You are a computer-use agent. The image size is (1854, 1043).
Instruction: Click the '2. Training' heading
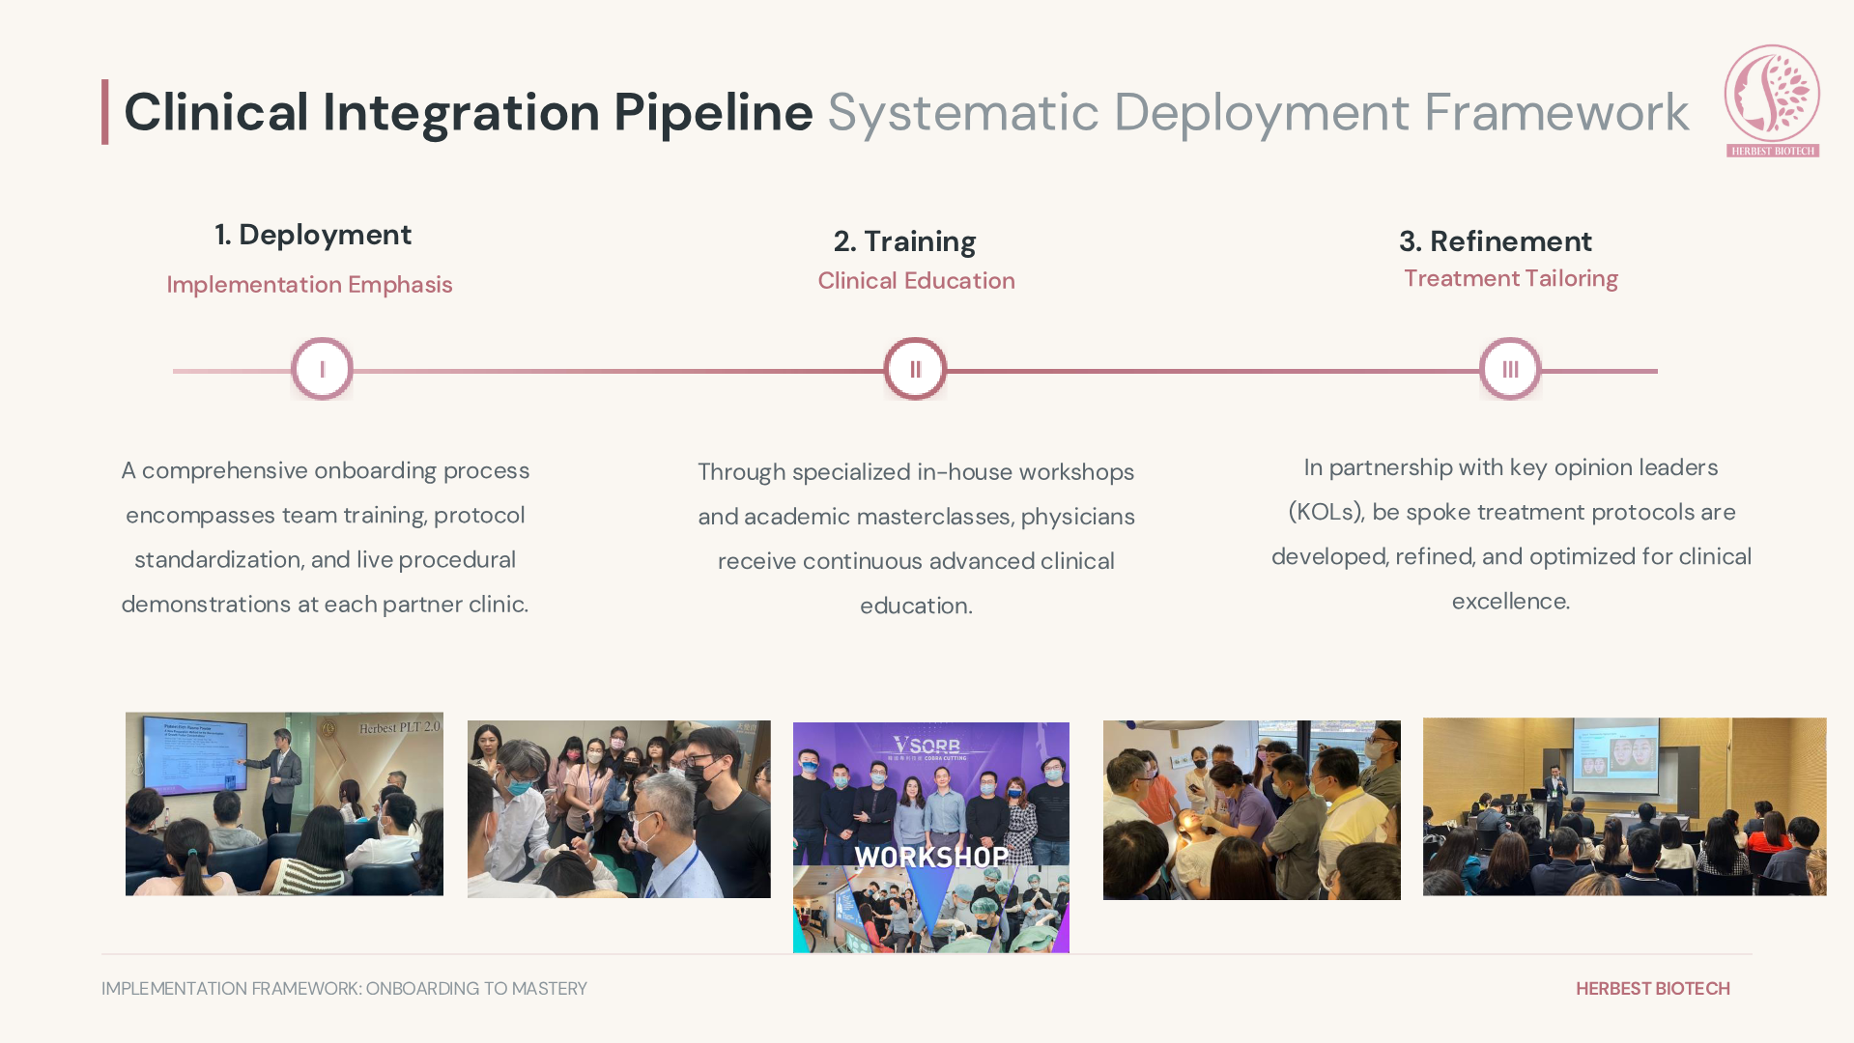[x=904, y=241]
